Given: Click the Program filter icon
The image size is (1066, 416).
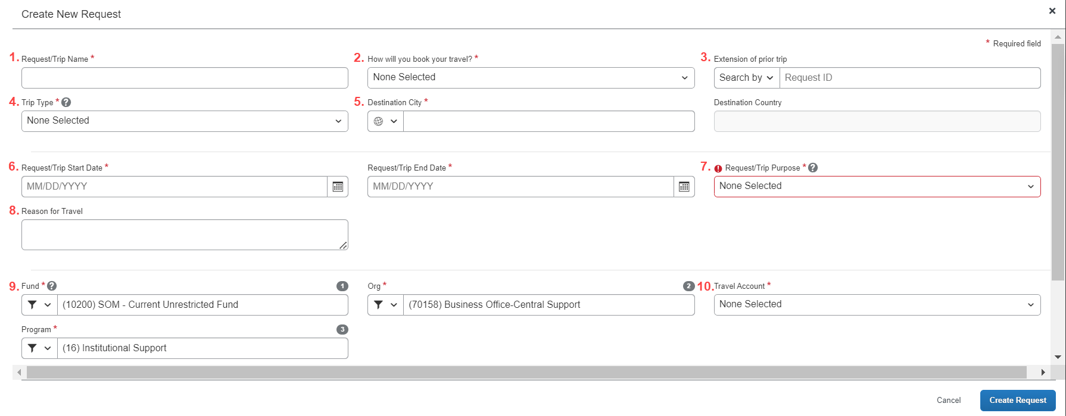Looking at the screenshot, I should 33,348.
